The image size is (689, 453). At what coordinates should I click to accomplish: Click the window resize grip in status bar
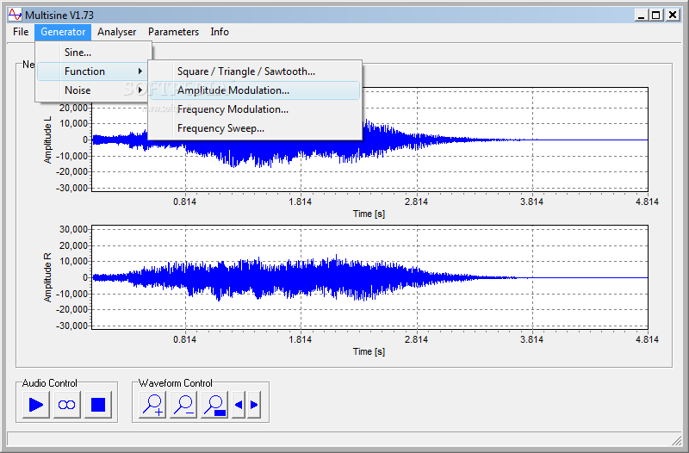[x=677, y=440]
